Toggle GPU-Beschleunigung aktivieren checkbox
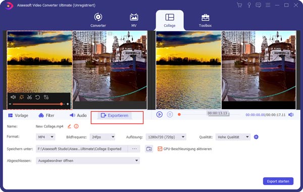This screenshot has height=192, width=303. click(160, 149)
